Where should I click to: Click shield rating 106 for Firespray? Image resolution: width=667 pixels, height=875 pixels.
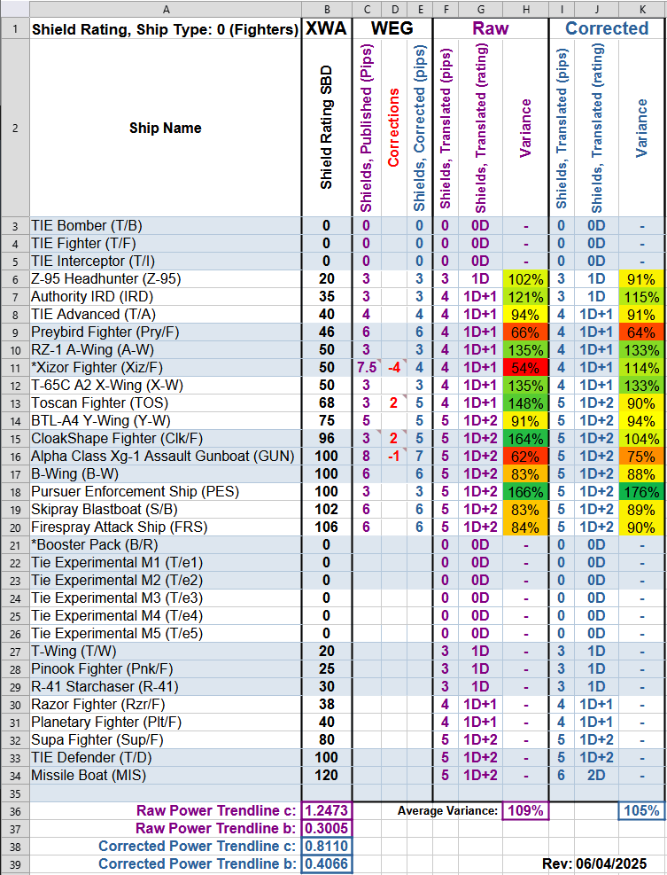point(327,527)
